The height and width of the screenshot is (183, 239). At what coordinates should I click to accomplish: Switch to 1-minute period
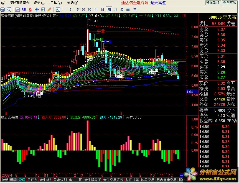click(64, 10)
